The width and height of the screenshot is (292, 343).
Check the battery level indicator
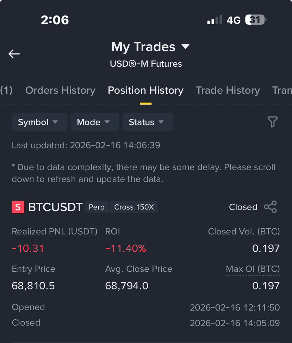(256, 20)
